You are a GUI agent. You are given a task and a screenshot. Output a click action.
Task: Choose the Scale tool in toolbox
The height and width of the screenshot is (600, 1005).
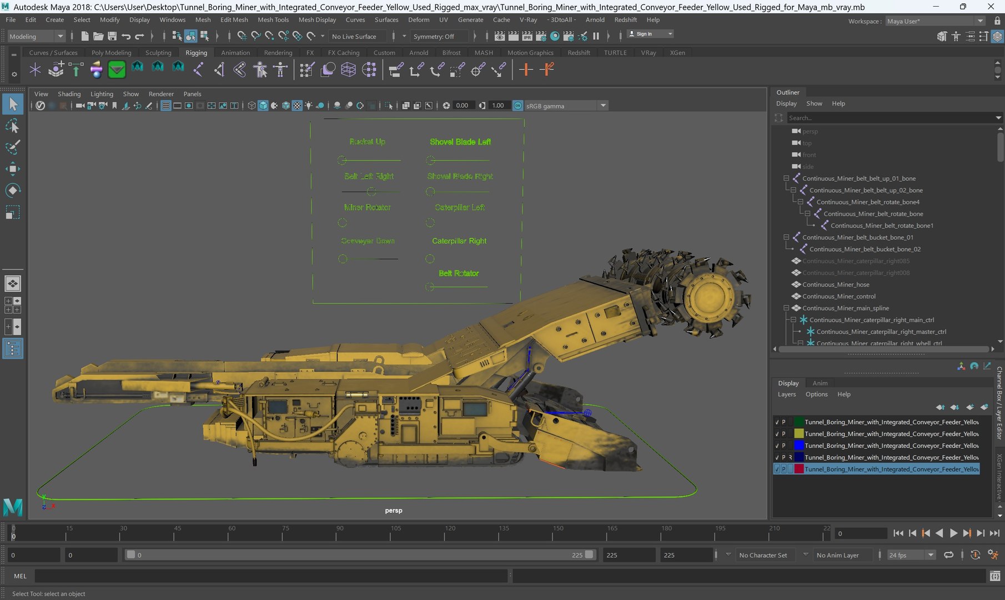coord(12,212)
